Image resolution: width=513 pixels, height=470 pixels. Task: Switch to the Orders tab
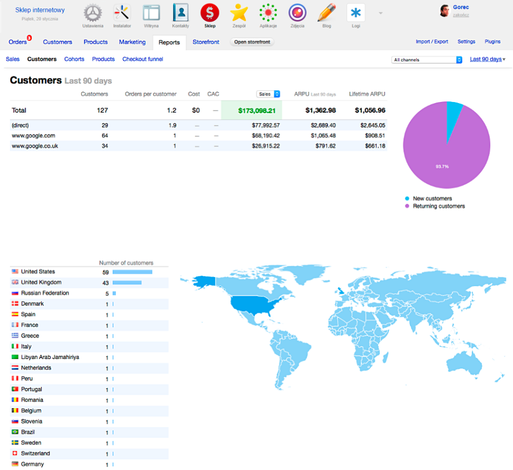tap(18, 42)
